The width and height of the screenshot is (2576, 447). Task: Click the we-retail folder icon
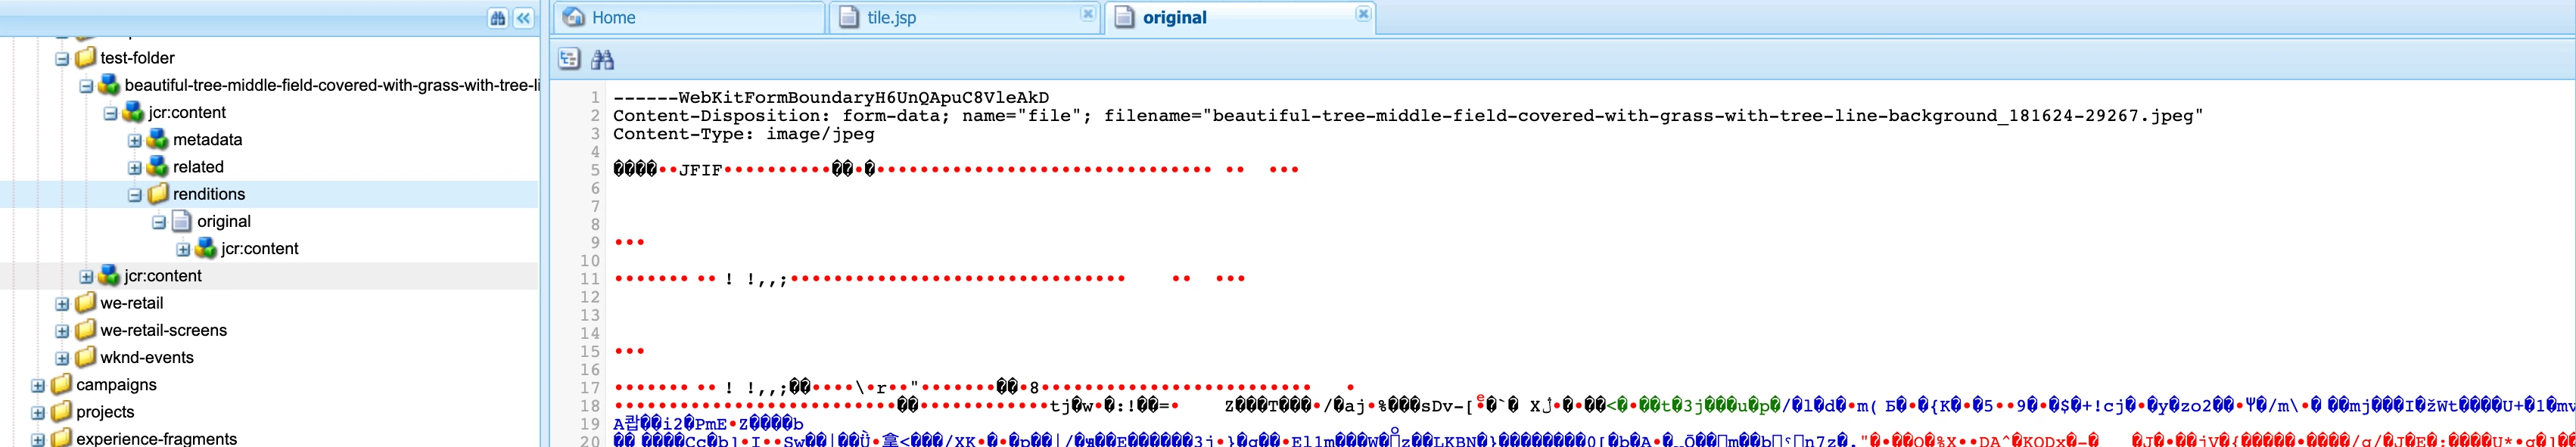[86, 303]
